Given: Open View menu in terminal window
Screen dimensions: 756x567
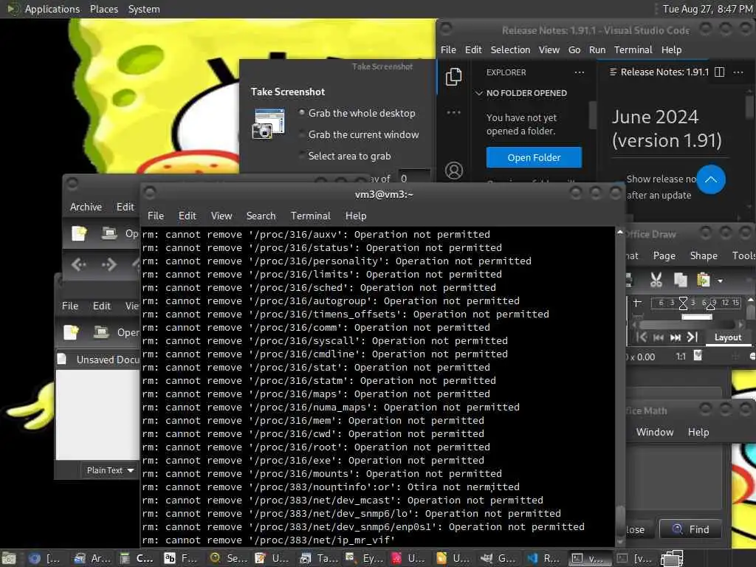Looking at the screenshot, I should [x=221, y=216].
